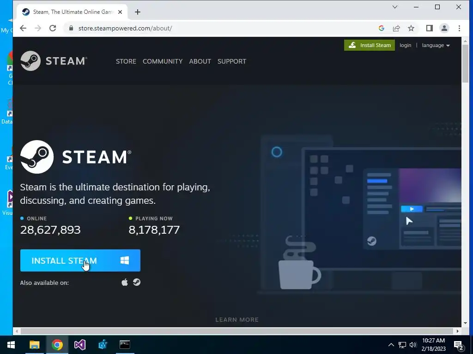Show hidden system tray icons

pyautogui.click(x=391, y=345)
